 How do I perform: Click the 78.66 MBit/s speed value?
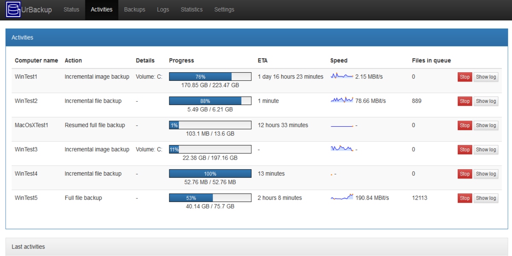[x=370, y=101]
